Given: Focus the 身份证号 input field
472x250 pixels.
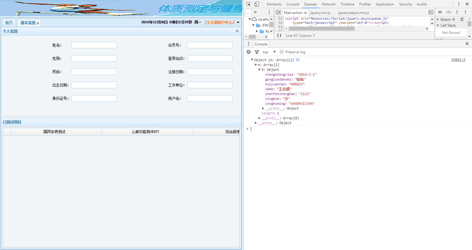Looking at the screenshot, I should pos(94,98).
